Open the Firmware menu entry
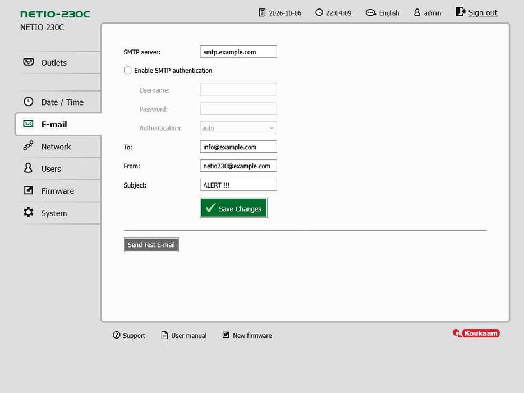Viewport: 524px width, 393px height. 60,191
